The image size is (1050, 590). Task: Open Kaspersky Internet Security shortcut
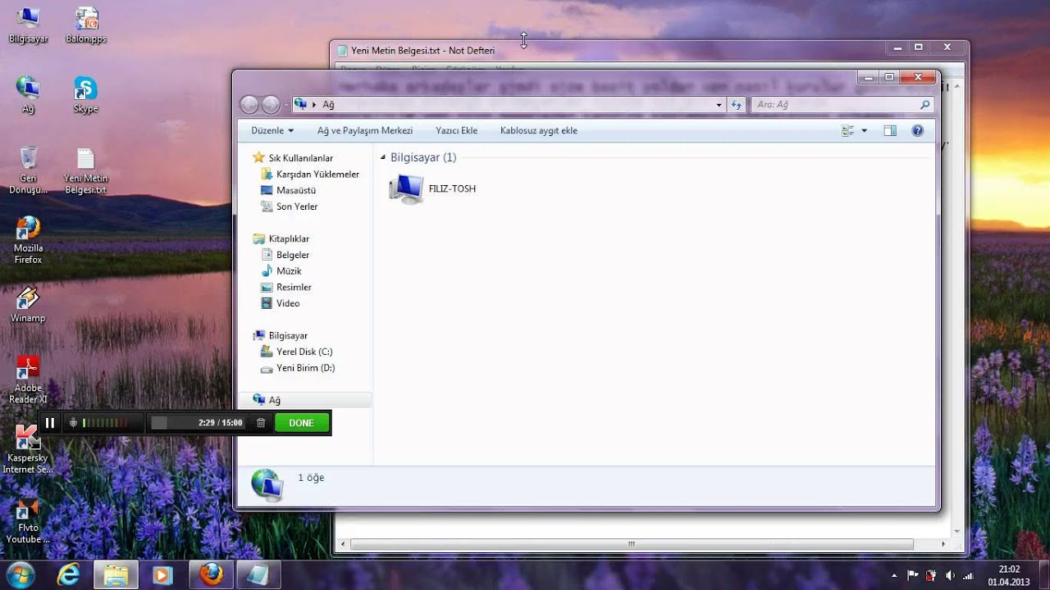click(x=28, y=449)
